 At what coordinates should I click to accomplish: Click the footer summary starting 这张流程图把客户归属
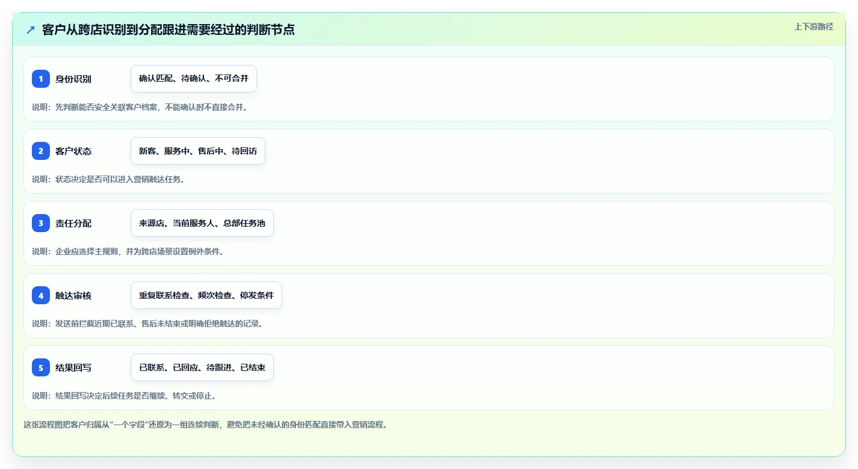pyautogui.click(x=205, y=425)
